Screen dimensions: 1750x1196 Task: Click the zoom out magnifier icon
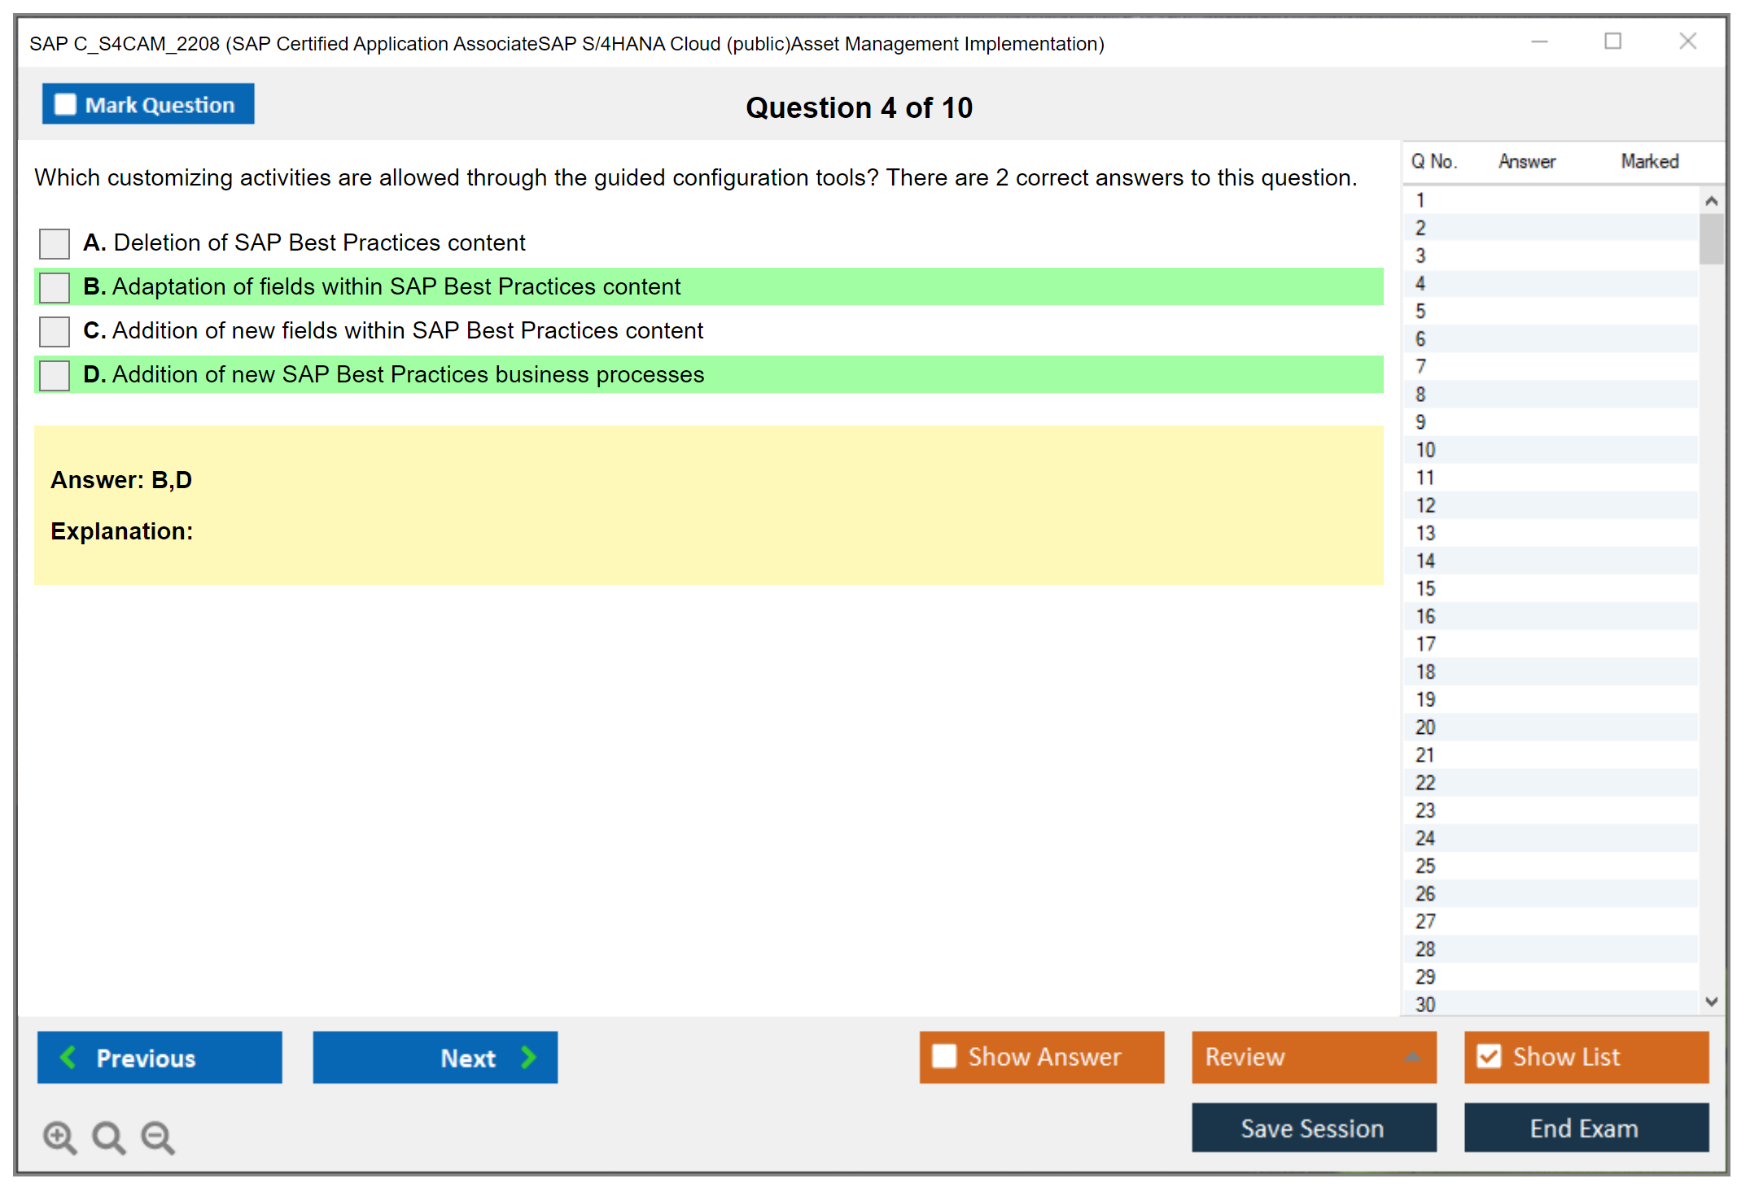point(158,1137)
